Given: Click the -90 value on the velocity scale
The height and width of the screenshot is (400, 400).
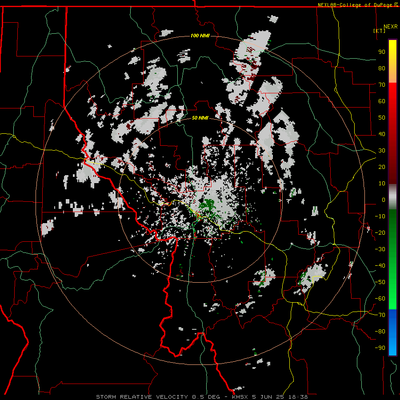Looking at the screenshot, I should [380, 348].
